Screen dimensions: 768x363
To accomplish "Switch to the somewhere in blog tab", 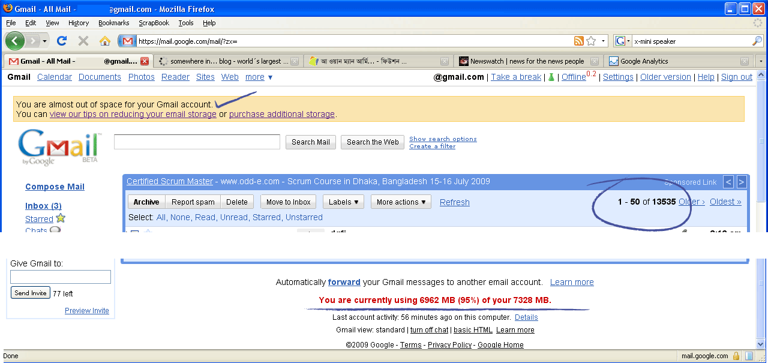I will coord(228,61).
